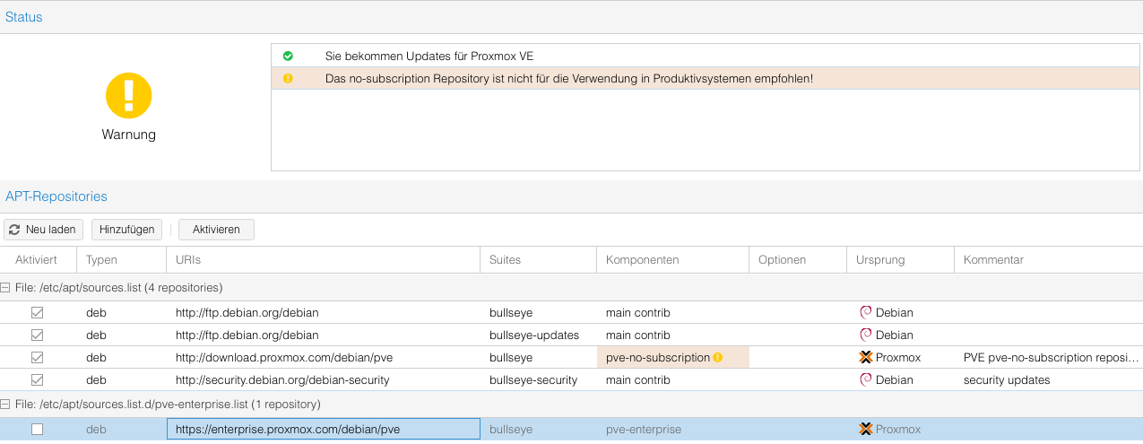Image resolution: width=1143 pixels, height=444 pixels.
Task: Click the large yellow warning icon
Action: [129, 95]
